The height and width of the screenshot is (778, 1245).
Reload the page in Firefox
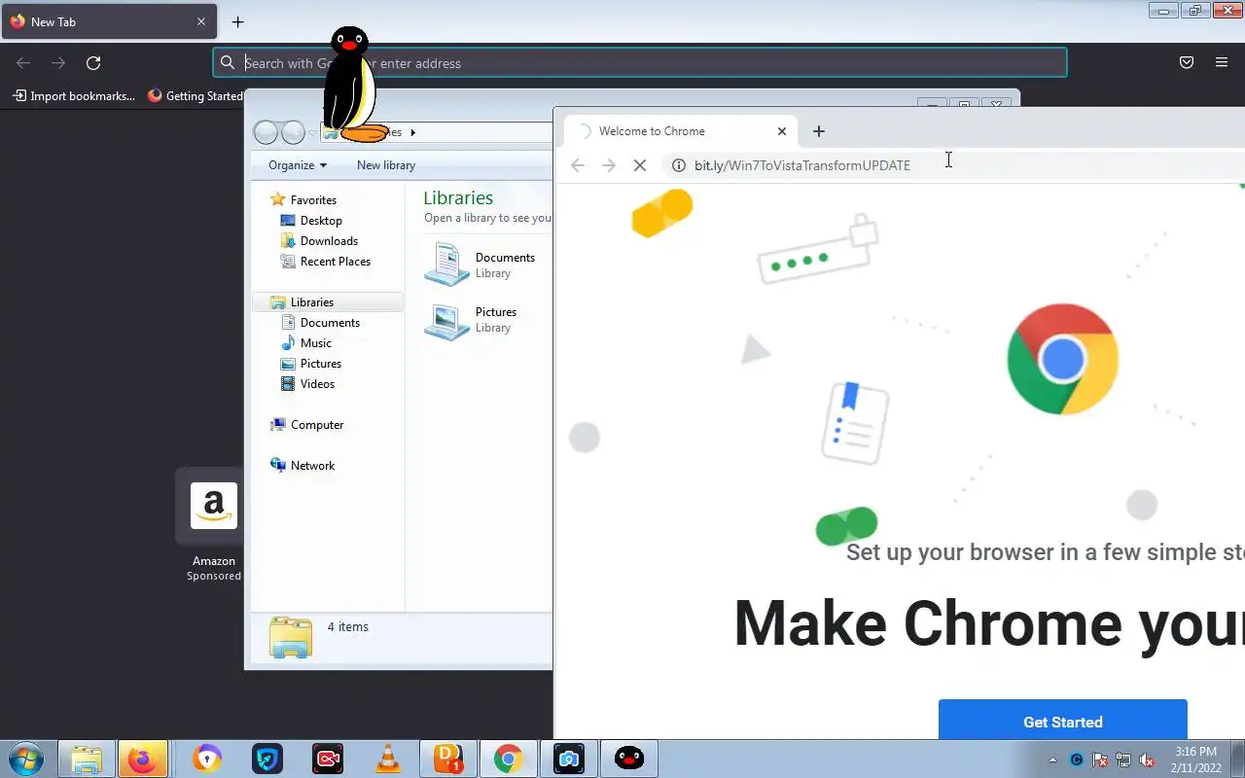coord(93,63)
